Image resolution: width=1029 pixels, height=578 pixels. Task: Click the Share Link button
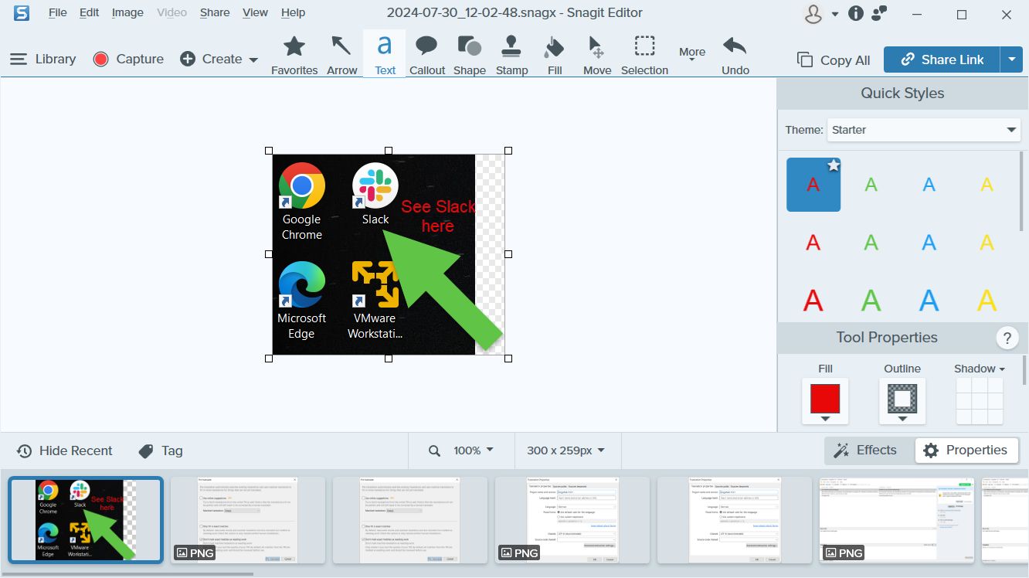click(x=942, y=59)
